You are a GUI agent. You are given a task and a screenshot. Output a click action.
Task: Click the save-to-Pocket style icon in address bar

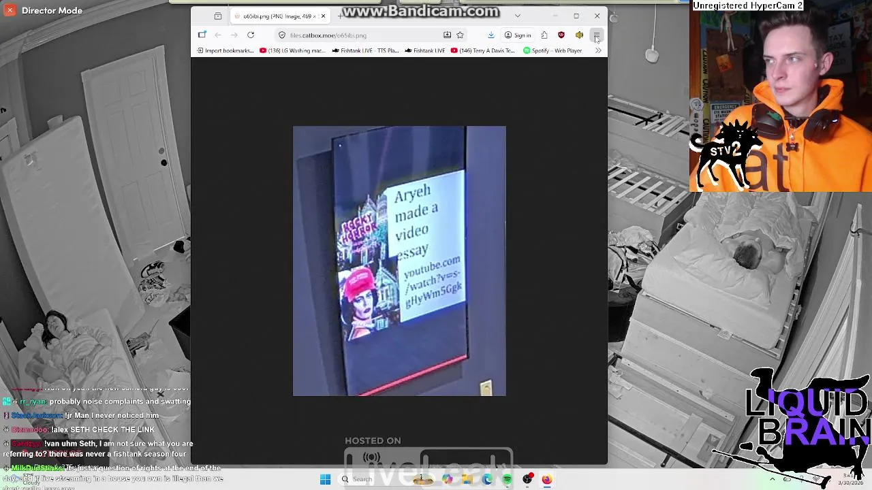(x=447, y=35)
